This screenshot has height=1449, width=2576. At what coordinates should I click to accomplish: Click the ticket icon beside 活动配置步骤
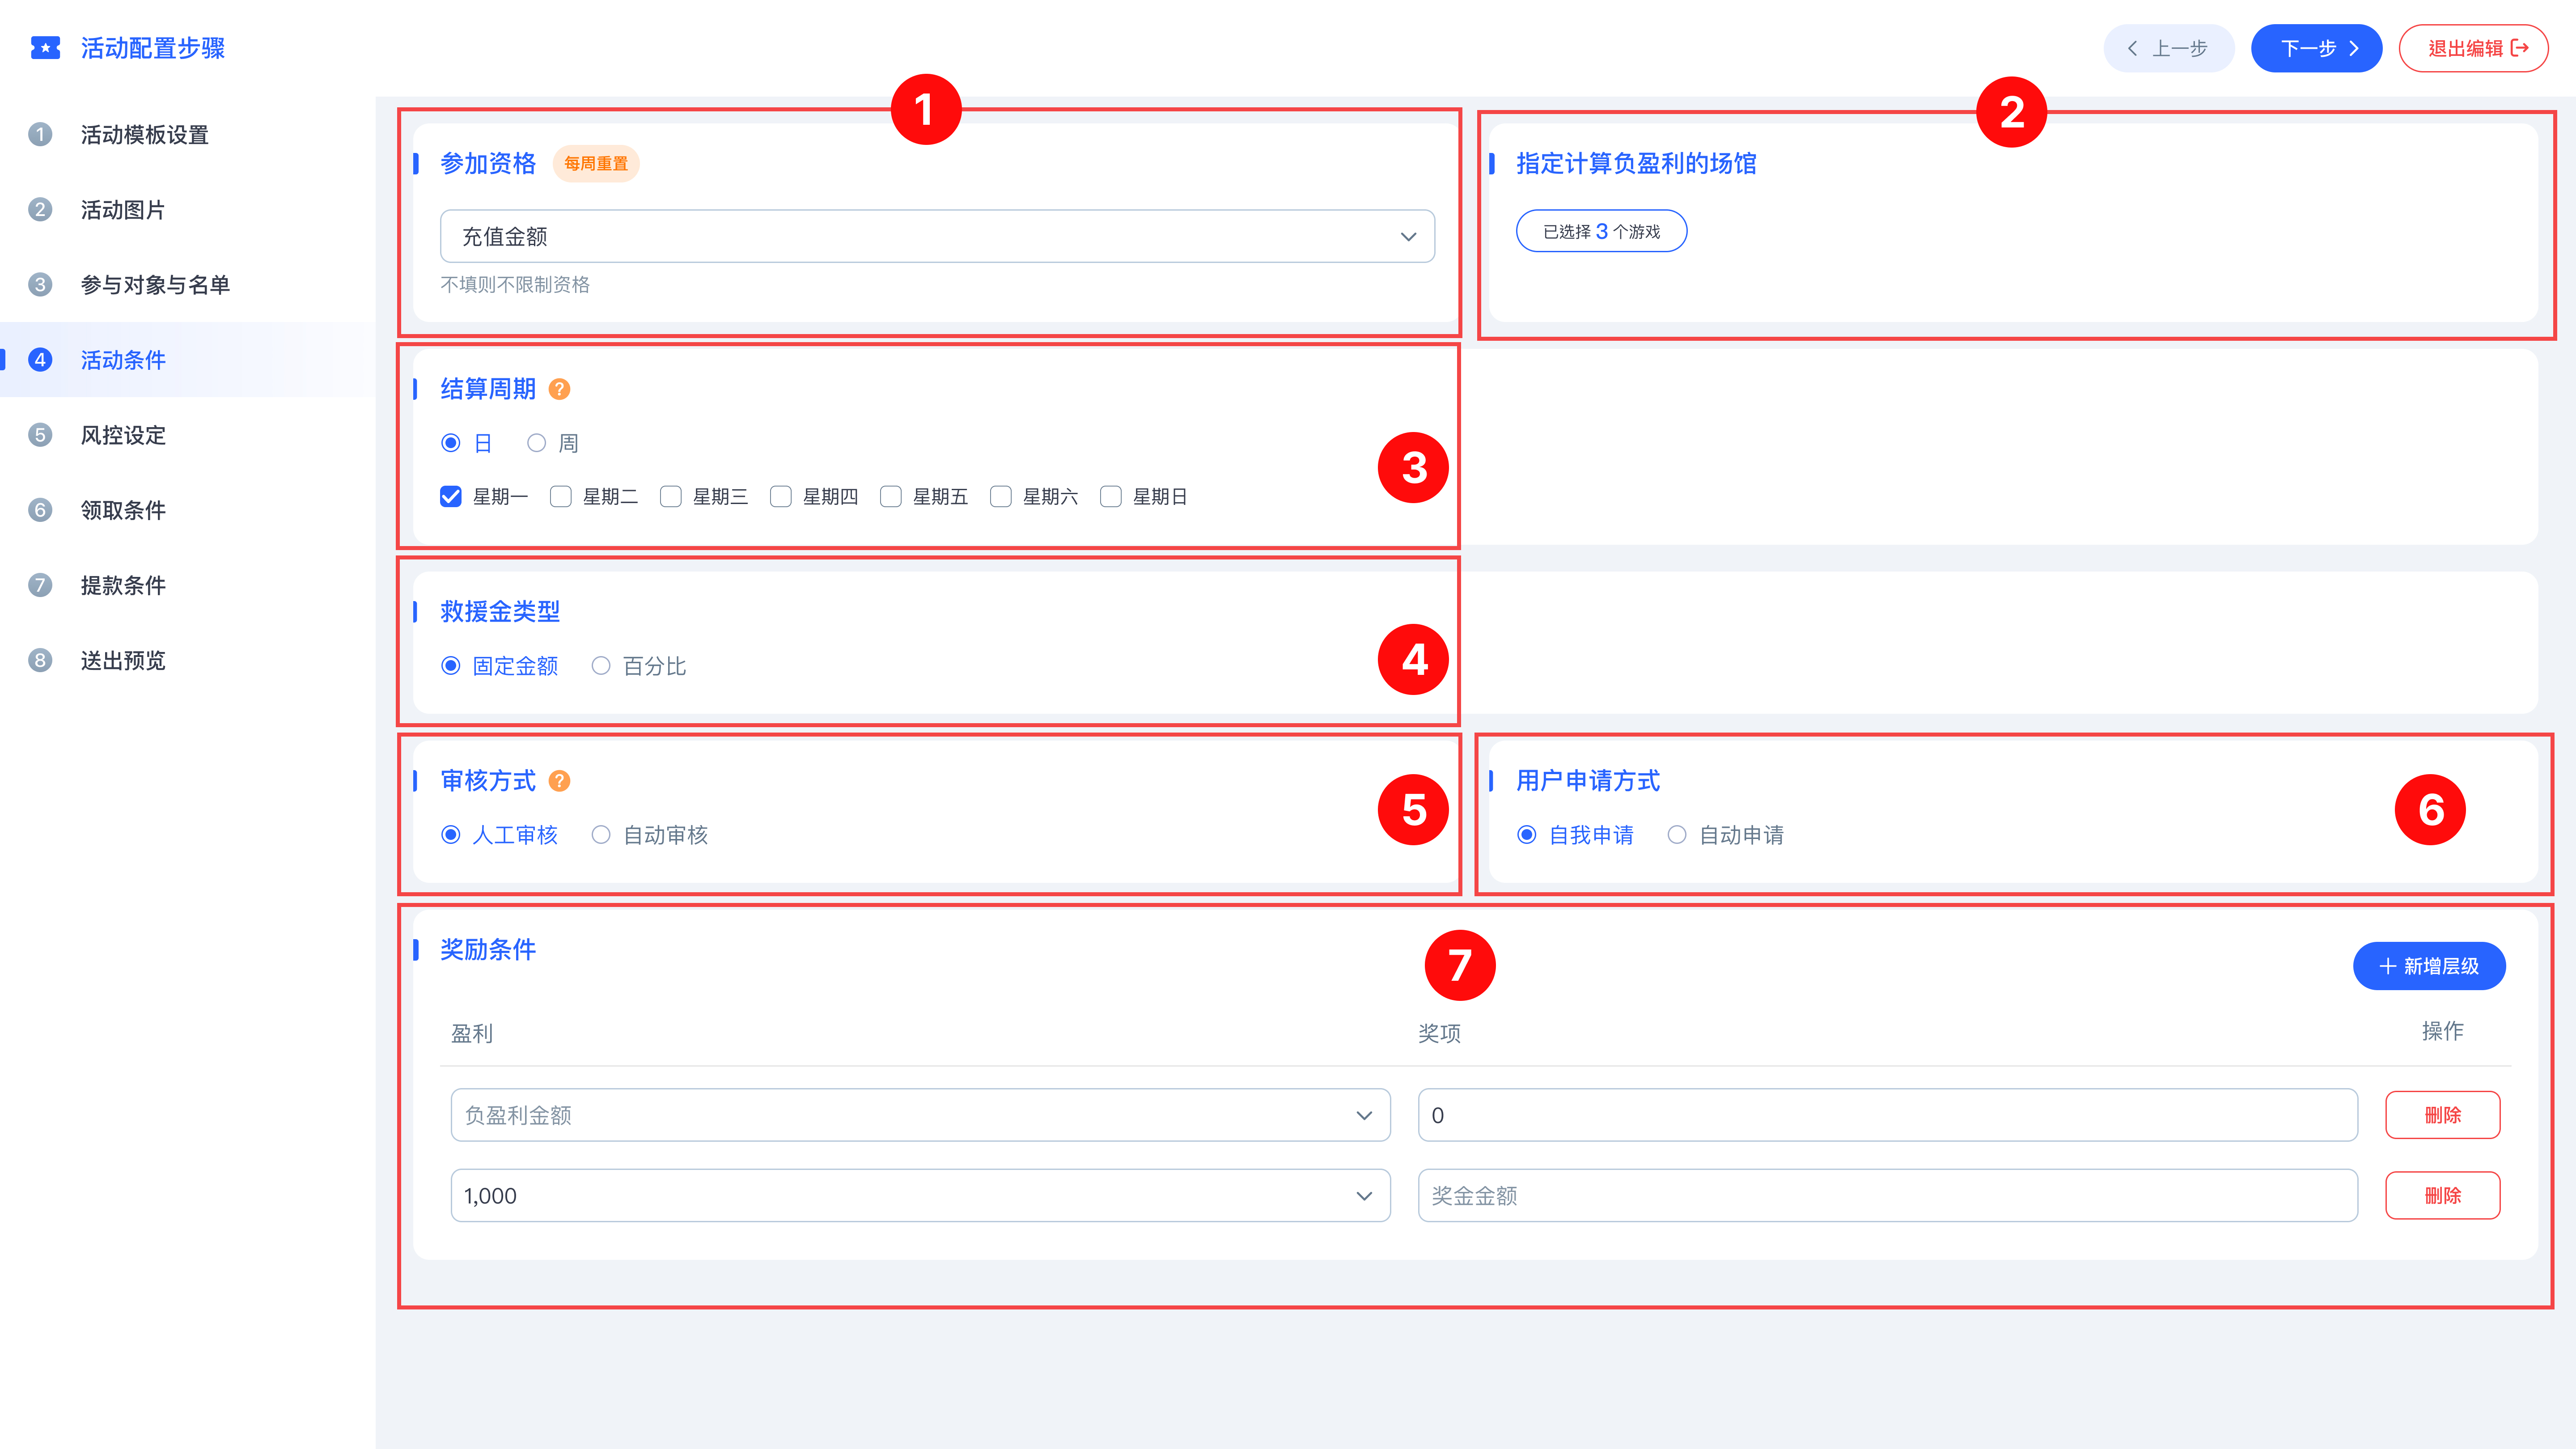tap(45, 47)
